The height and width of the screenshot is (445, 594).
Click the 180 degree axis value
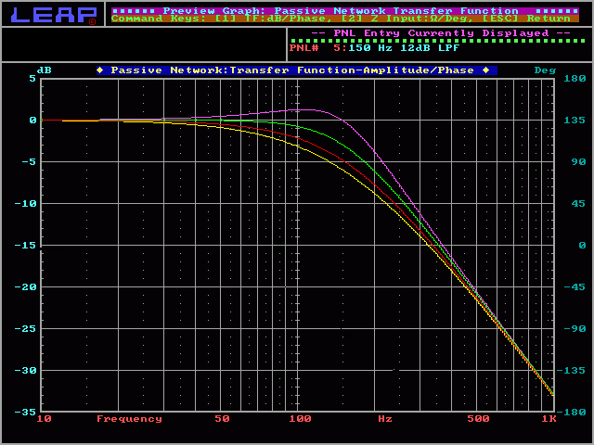click(575, 78)
